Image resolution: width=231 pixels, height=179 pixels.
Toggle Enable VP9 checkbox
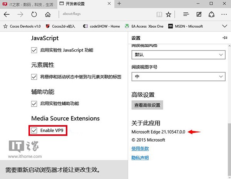coord(34,130)
